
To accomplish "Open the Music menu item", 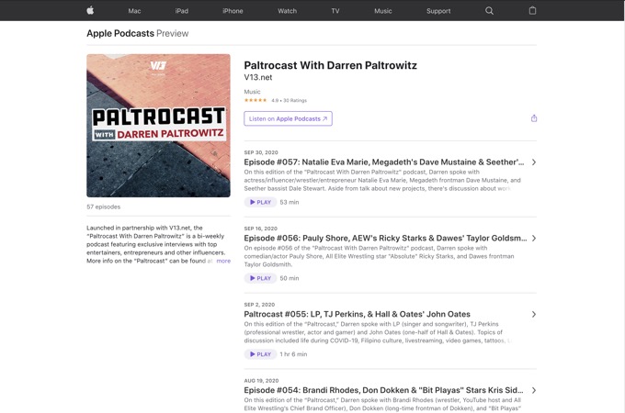I will click(x=382, y=11).
